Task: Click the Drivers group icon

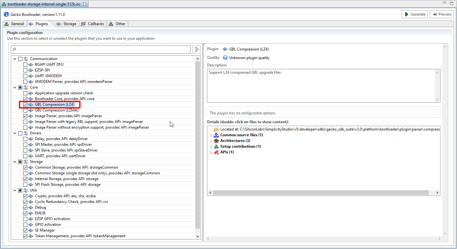Action: pos(26,133)
